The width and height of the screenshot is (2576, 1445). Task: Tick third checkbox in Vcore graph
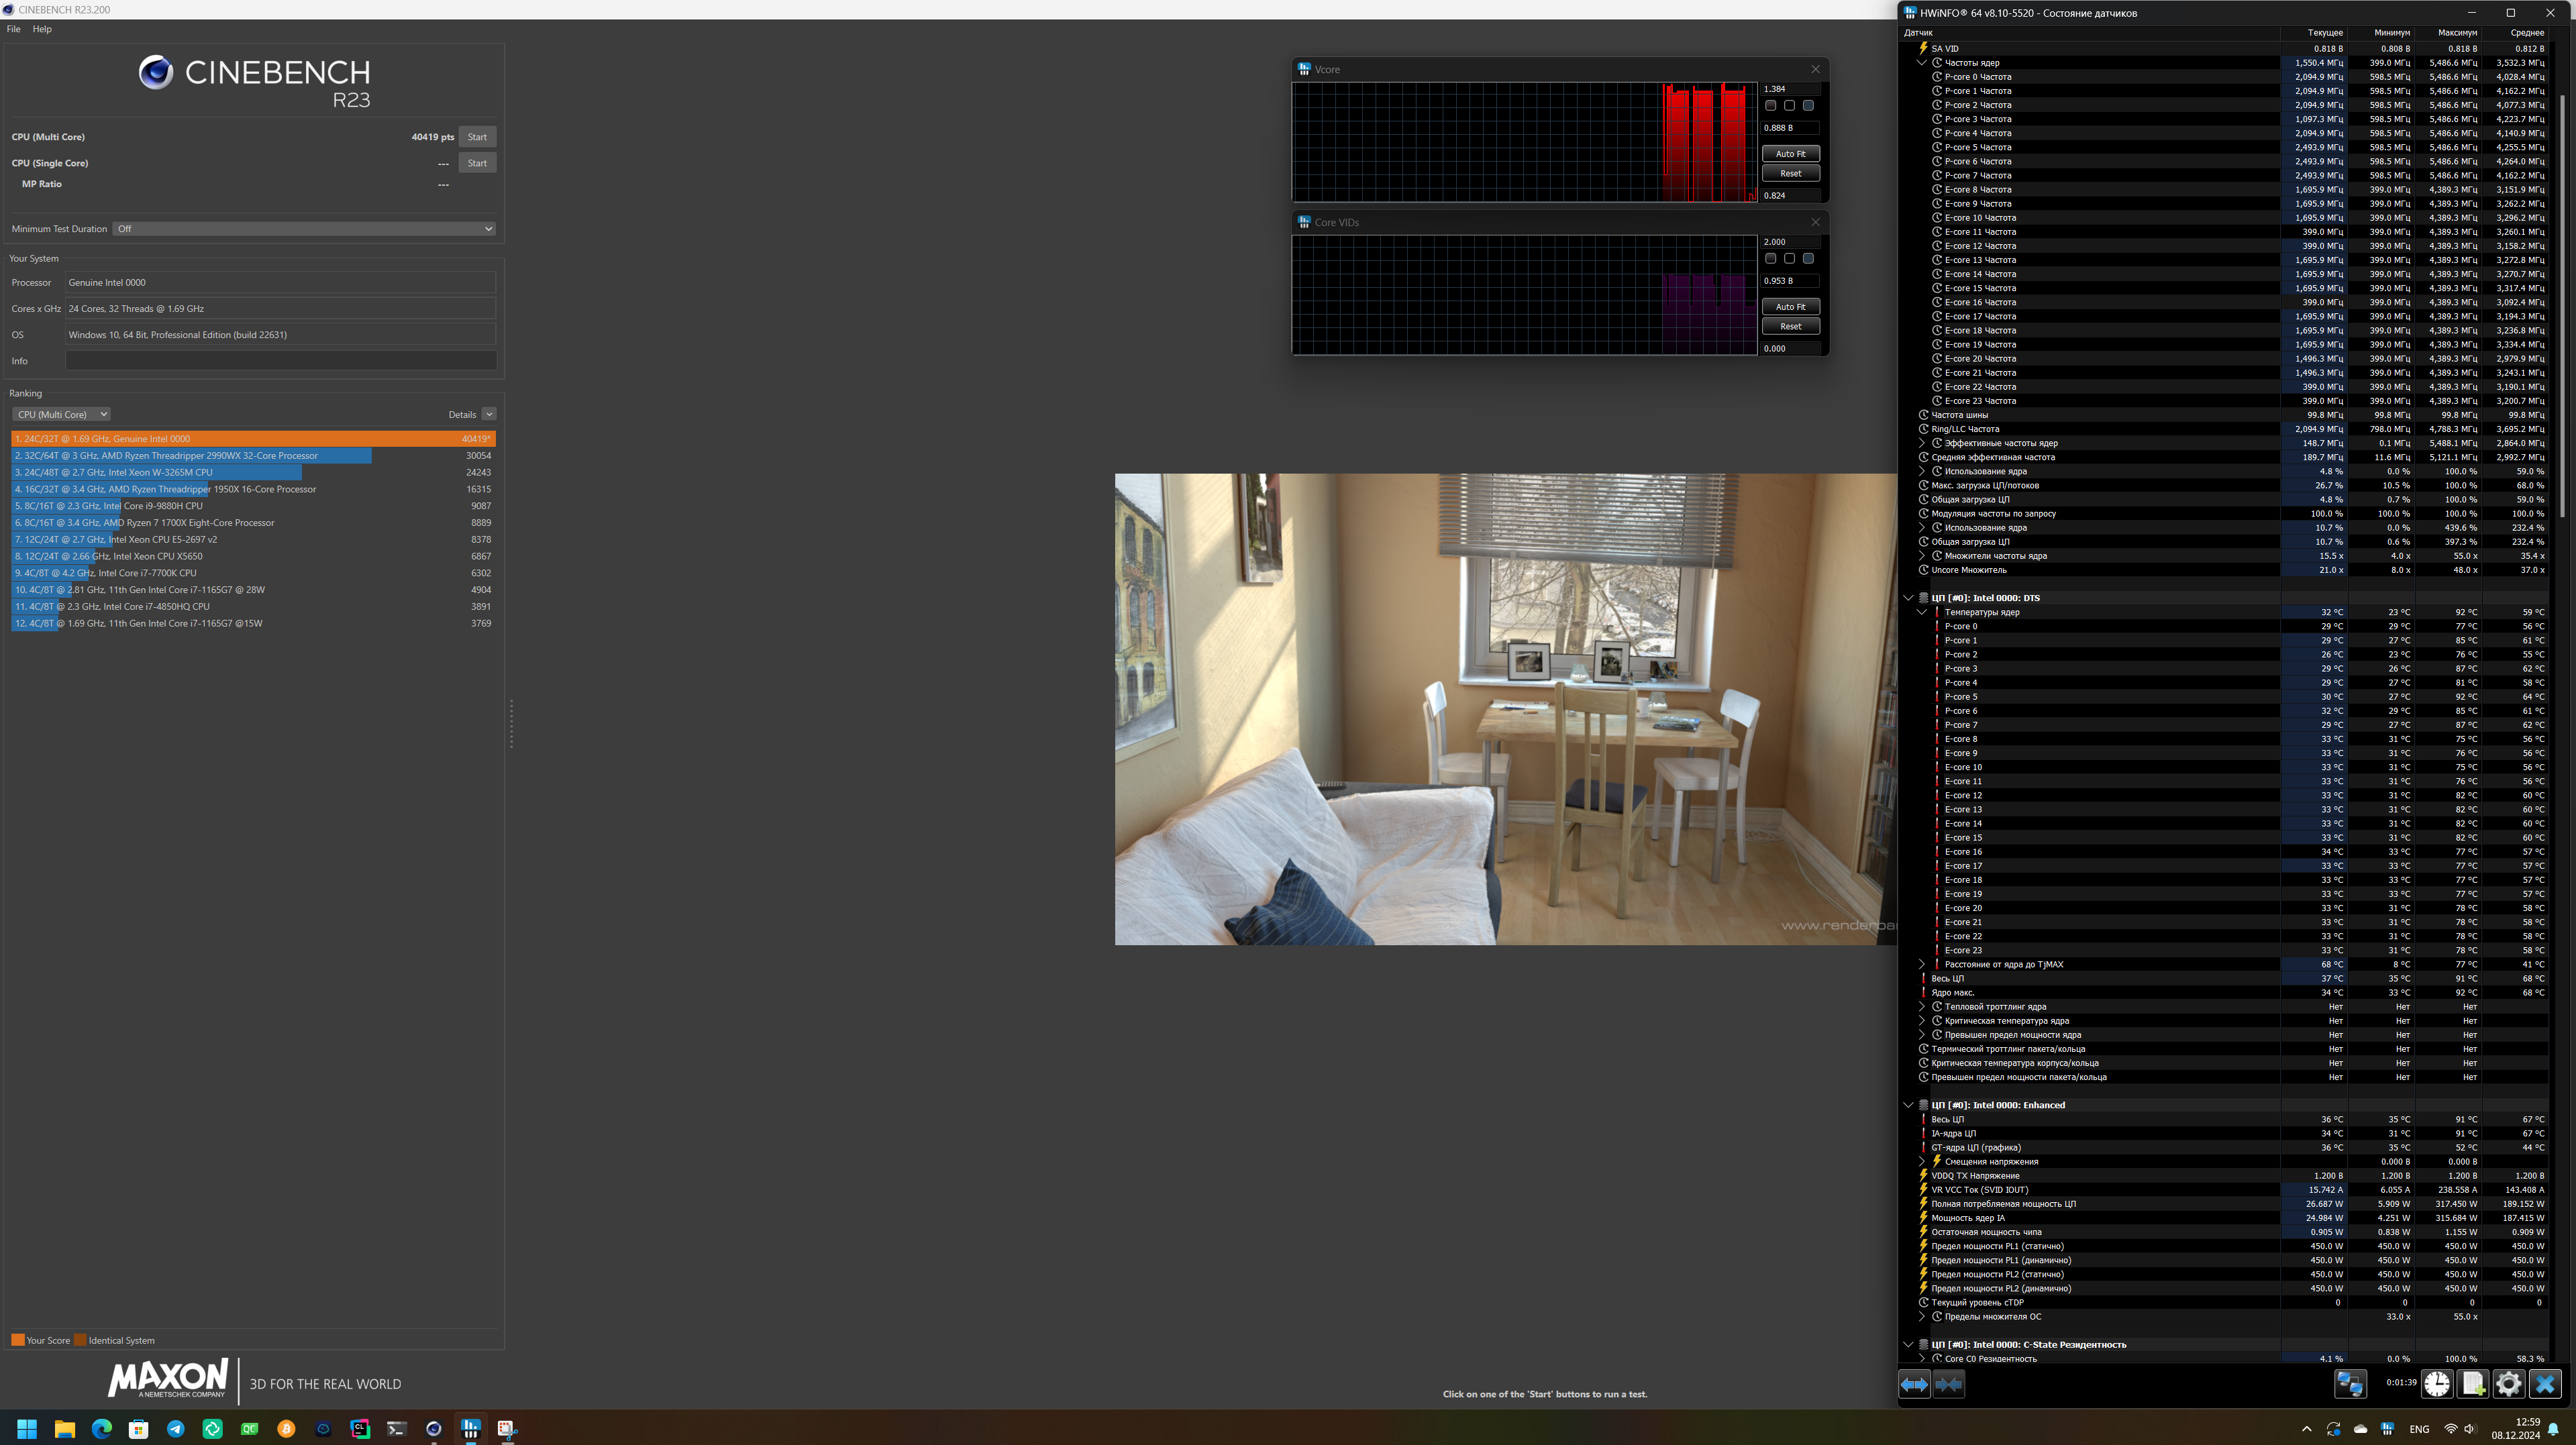(1808, 106)
